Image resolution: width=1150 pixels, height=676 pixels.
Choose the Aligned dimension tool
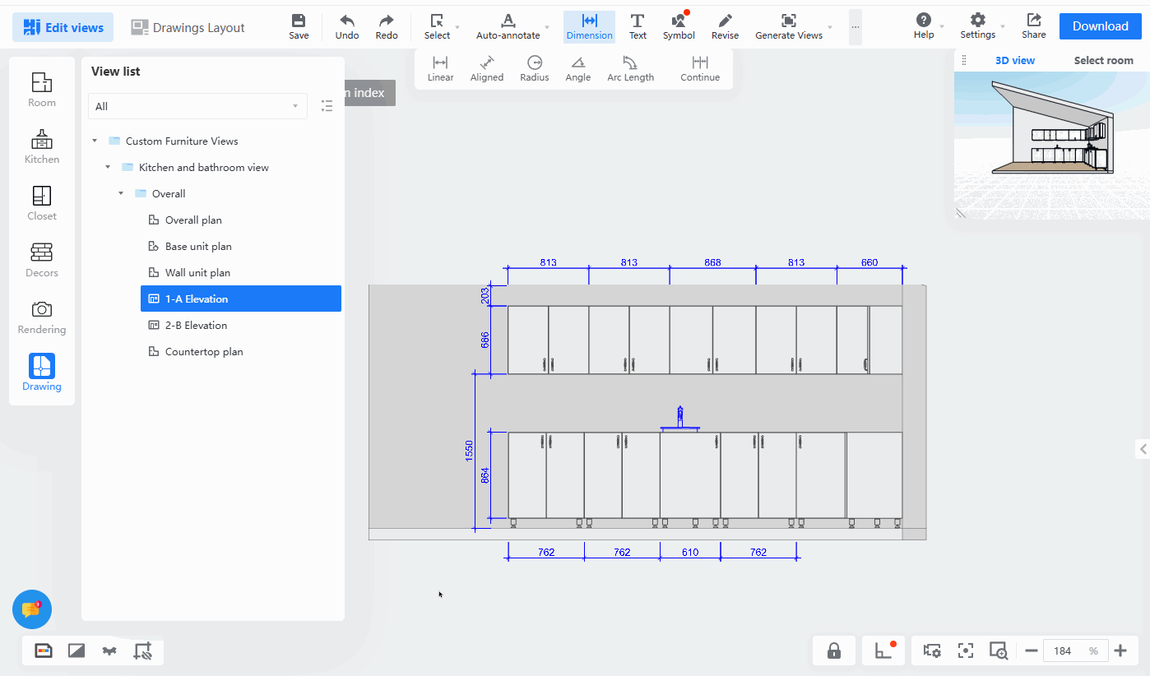pos(487,68)
